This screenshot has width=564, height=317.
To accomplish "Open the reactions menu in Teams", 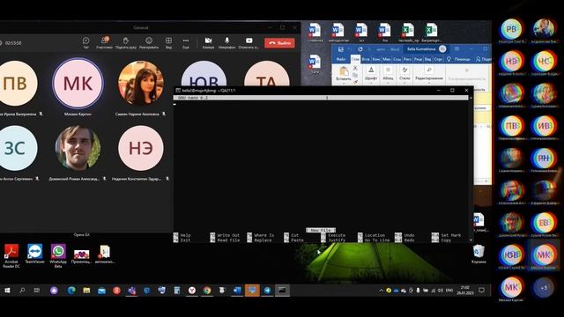I will pos(149,42).
